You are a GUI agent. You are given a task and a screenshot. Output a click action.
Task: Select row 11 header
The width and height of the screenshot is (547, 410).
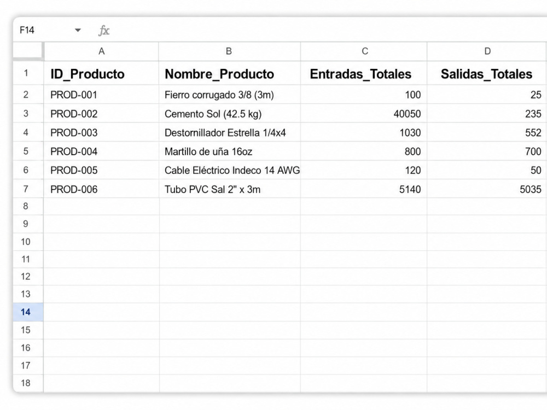point(28,259)
